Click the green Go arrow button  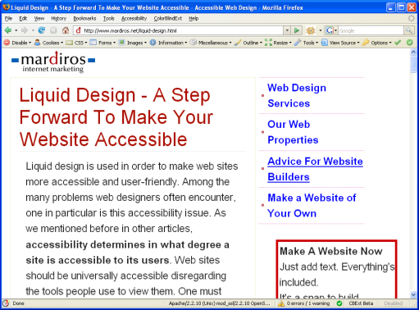(x=297, y=30)
